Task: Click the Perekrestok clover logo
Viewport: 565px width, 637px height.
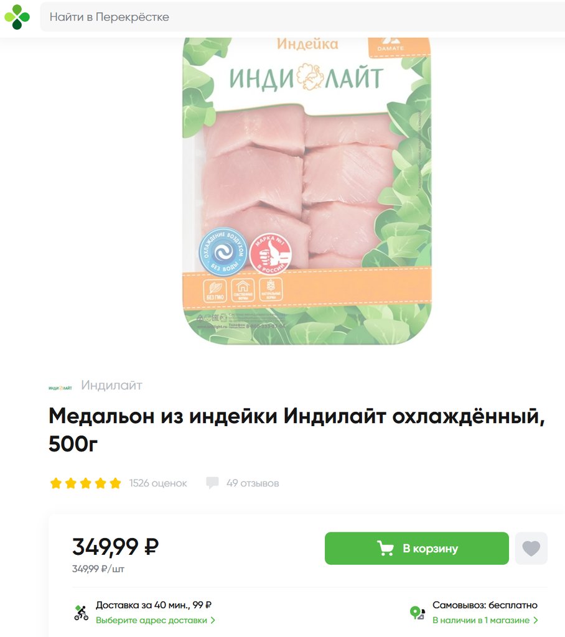Action: [17, 17]
